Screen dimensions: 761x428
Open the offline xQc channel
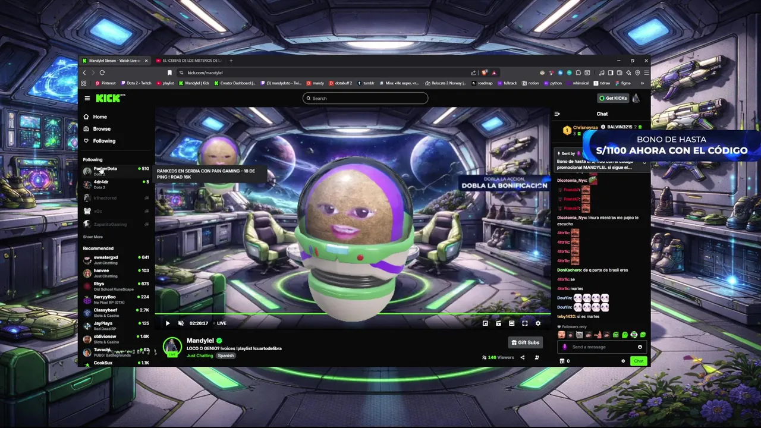click(x=116, y=211)
